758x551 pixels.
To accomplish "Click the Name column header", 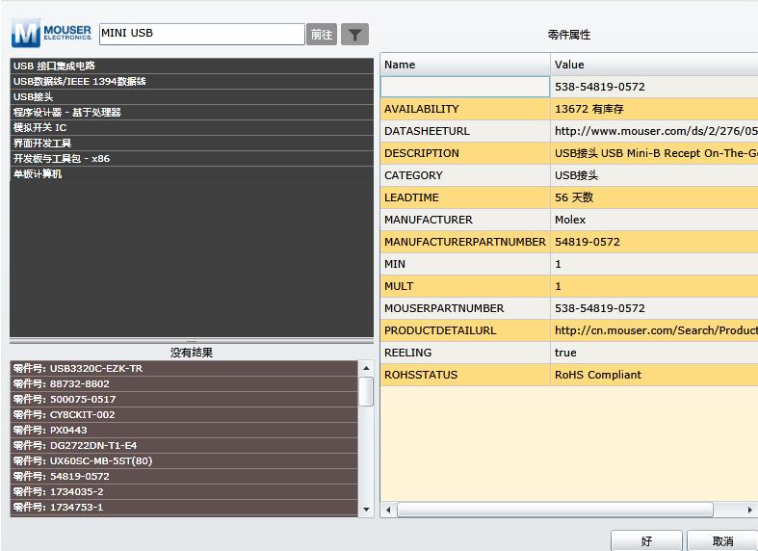I will 465,65.
